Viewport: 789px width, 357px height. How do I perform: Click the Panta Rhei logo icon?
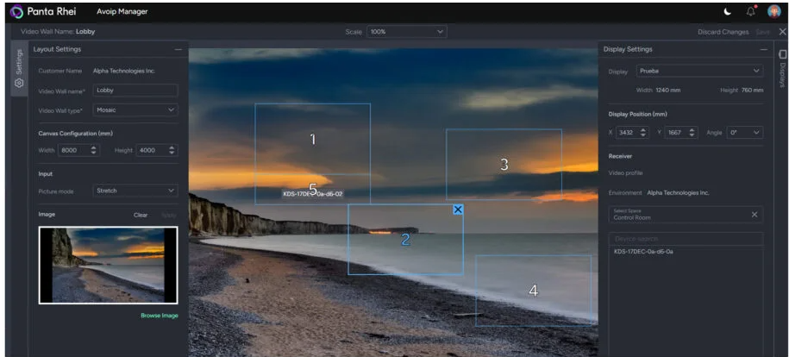[x=16, y=11]
